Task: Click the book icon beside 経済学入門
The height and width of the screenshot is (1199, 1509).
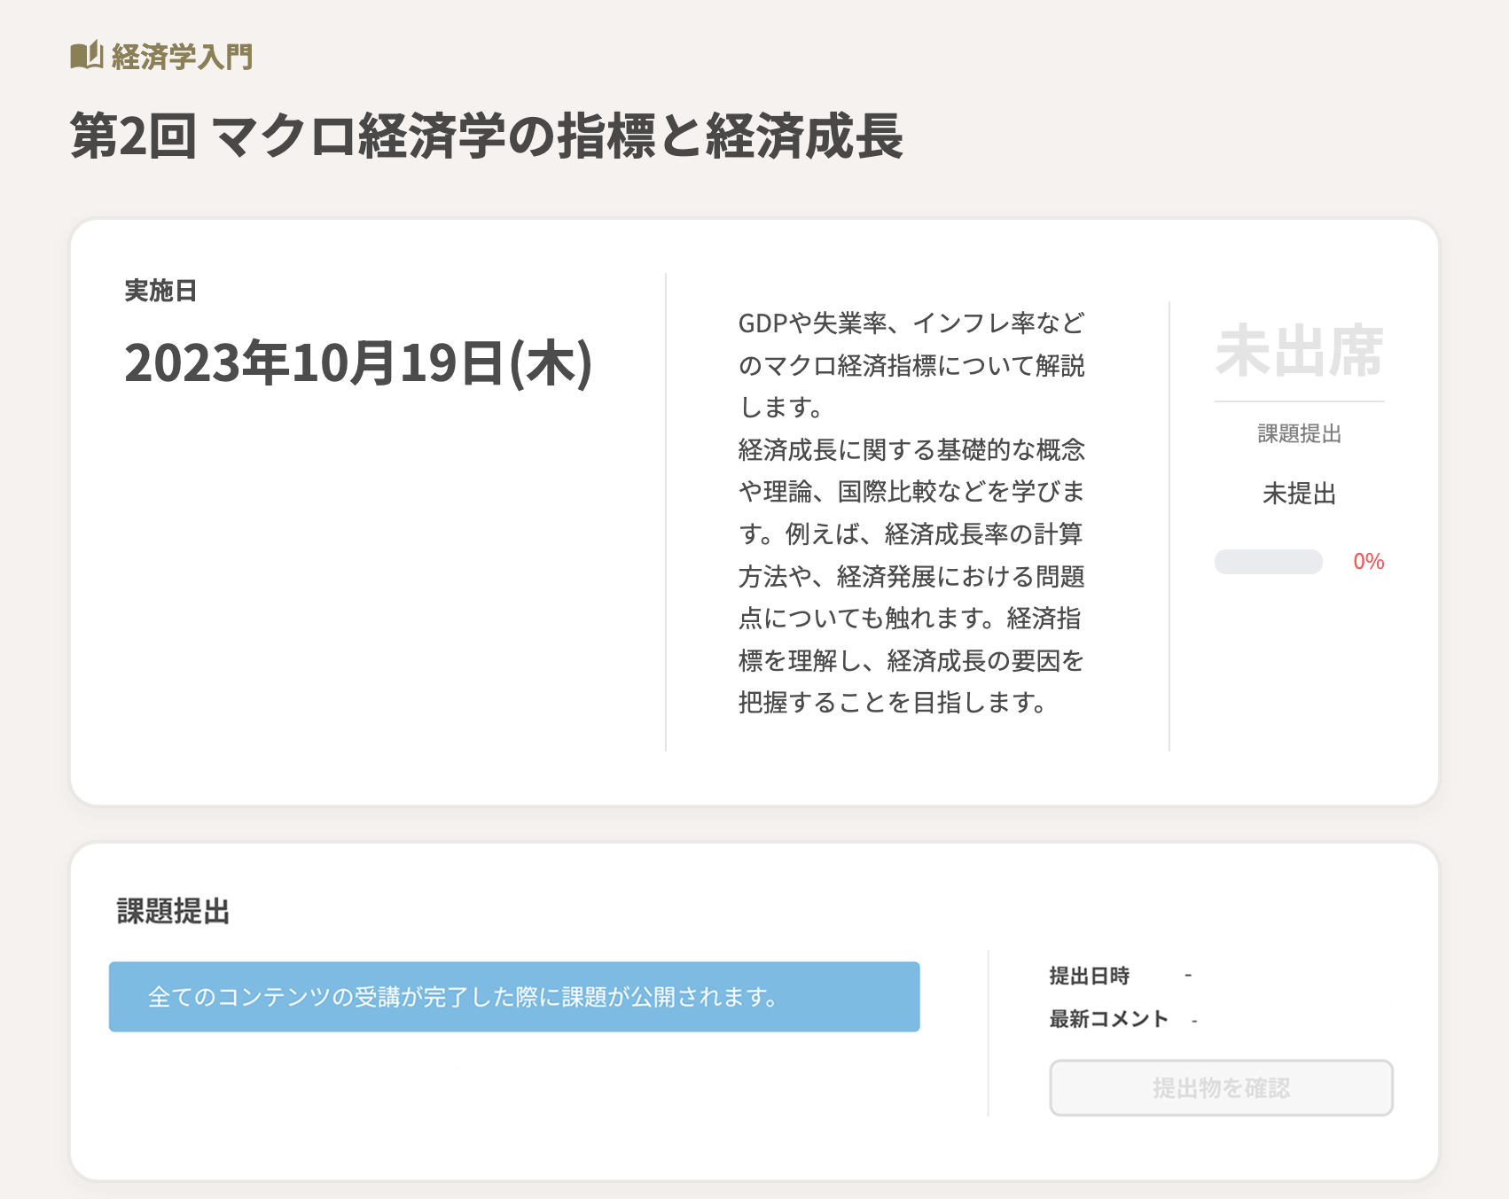Action: [x=87, y=56]
